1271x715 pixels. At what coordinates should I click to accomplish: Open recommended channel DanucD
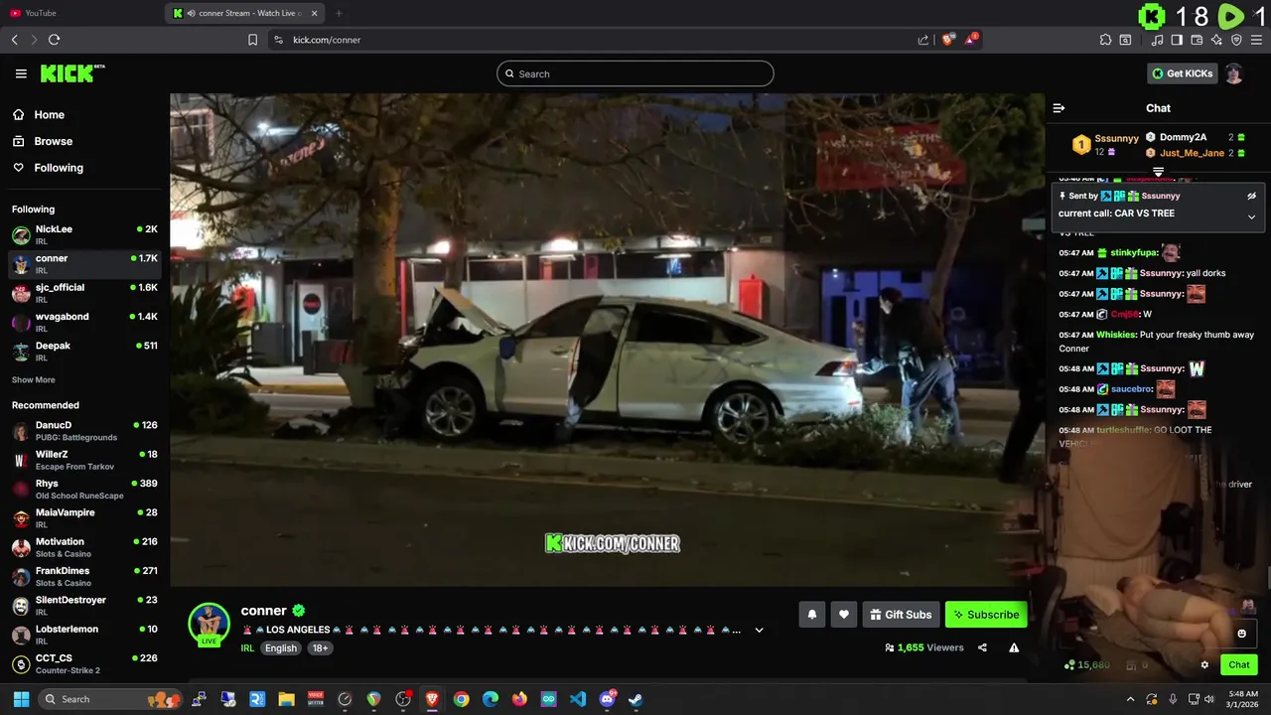tap(84, 431)
